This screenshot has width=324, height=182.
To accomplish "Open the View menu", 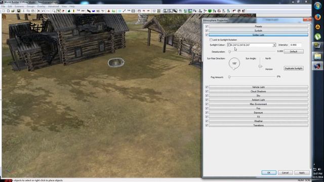I will click(x=64, y=7).
